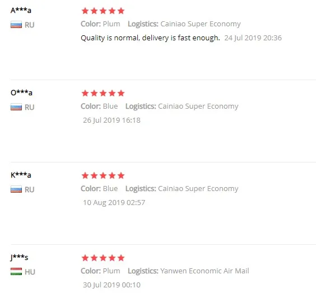The height and width of the screenshot is (293, 316).
Task: Click the Russian flag icon under A***a
Action: pyautogui.click(x=16, y=25)
